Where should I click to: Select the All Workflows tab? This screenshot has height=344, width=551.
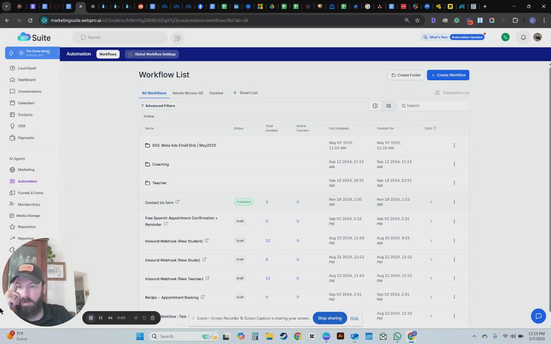(x=154, y=93)
